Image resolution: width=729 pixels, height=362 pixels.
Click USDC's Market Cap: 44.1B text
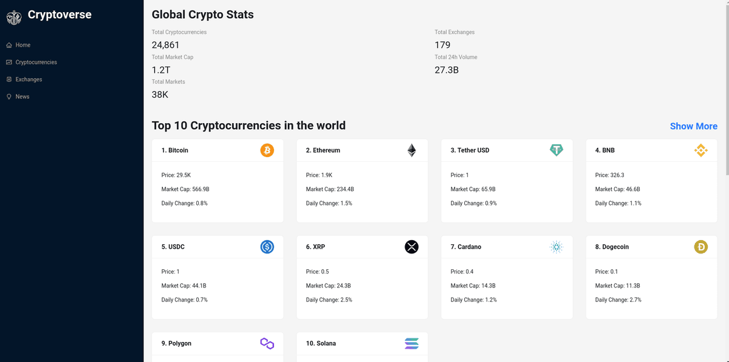click(183, 286)
